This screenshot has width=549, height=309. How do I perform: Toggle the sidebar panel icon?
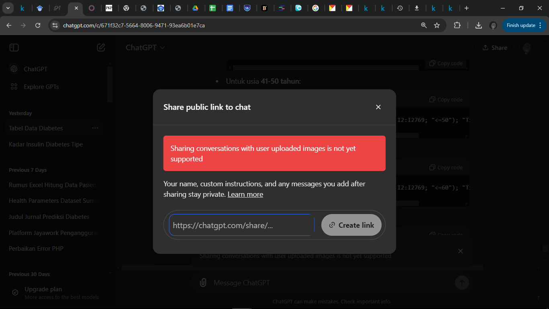click(14, 47)
